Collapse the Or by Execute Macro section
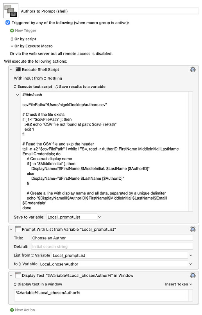Image resolution: width=202 pixels, height=315 pixels. (x=12, y=46)
